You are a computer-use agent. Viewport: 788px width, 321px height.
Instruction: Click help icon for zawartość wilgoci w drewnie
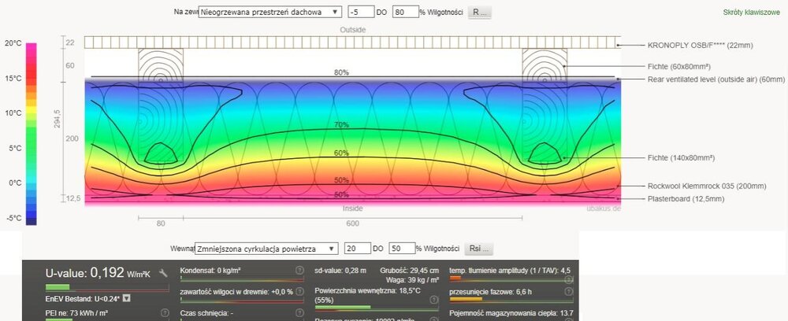300,292
